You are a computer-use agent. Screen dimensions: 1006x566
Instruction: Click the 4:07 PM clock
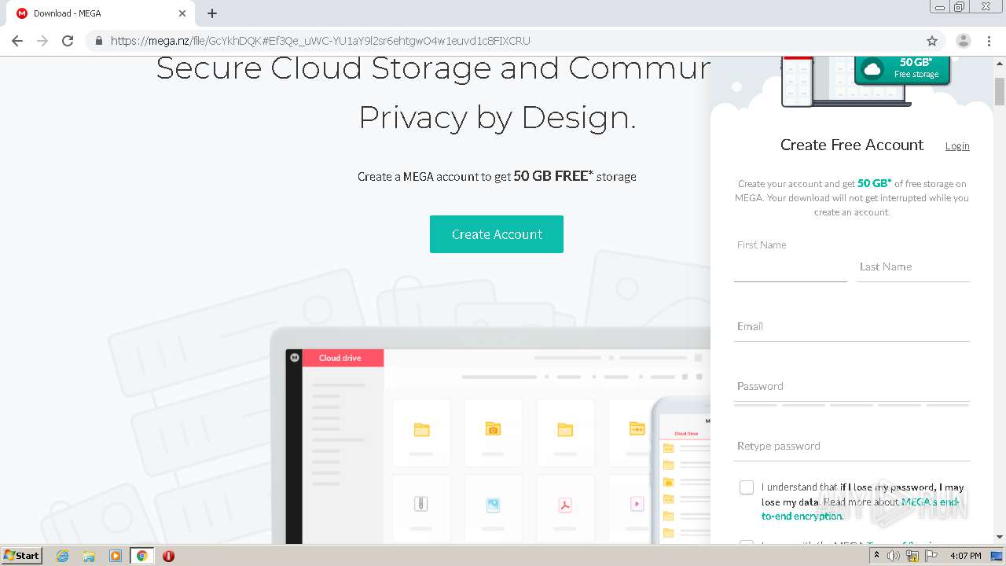[965, 556]
